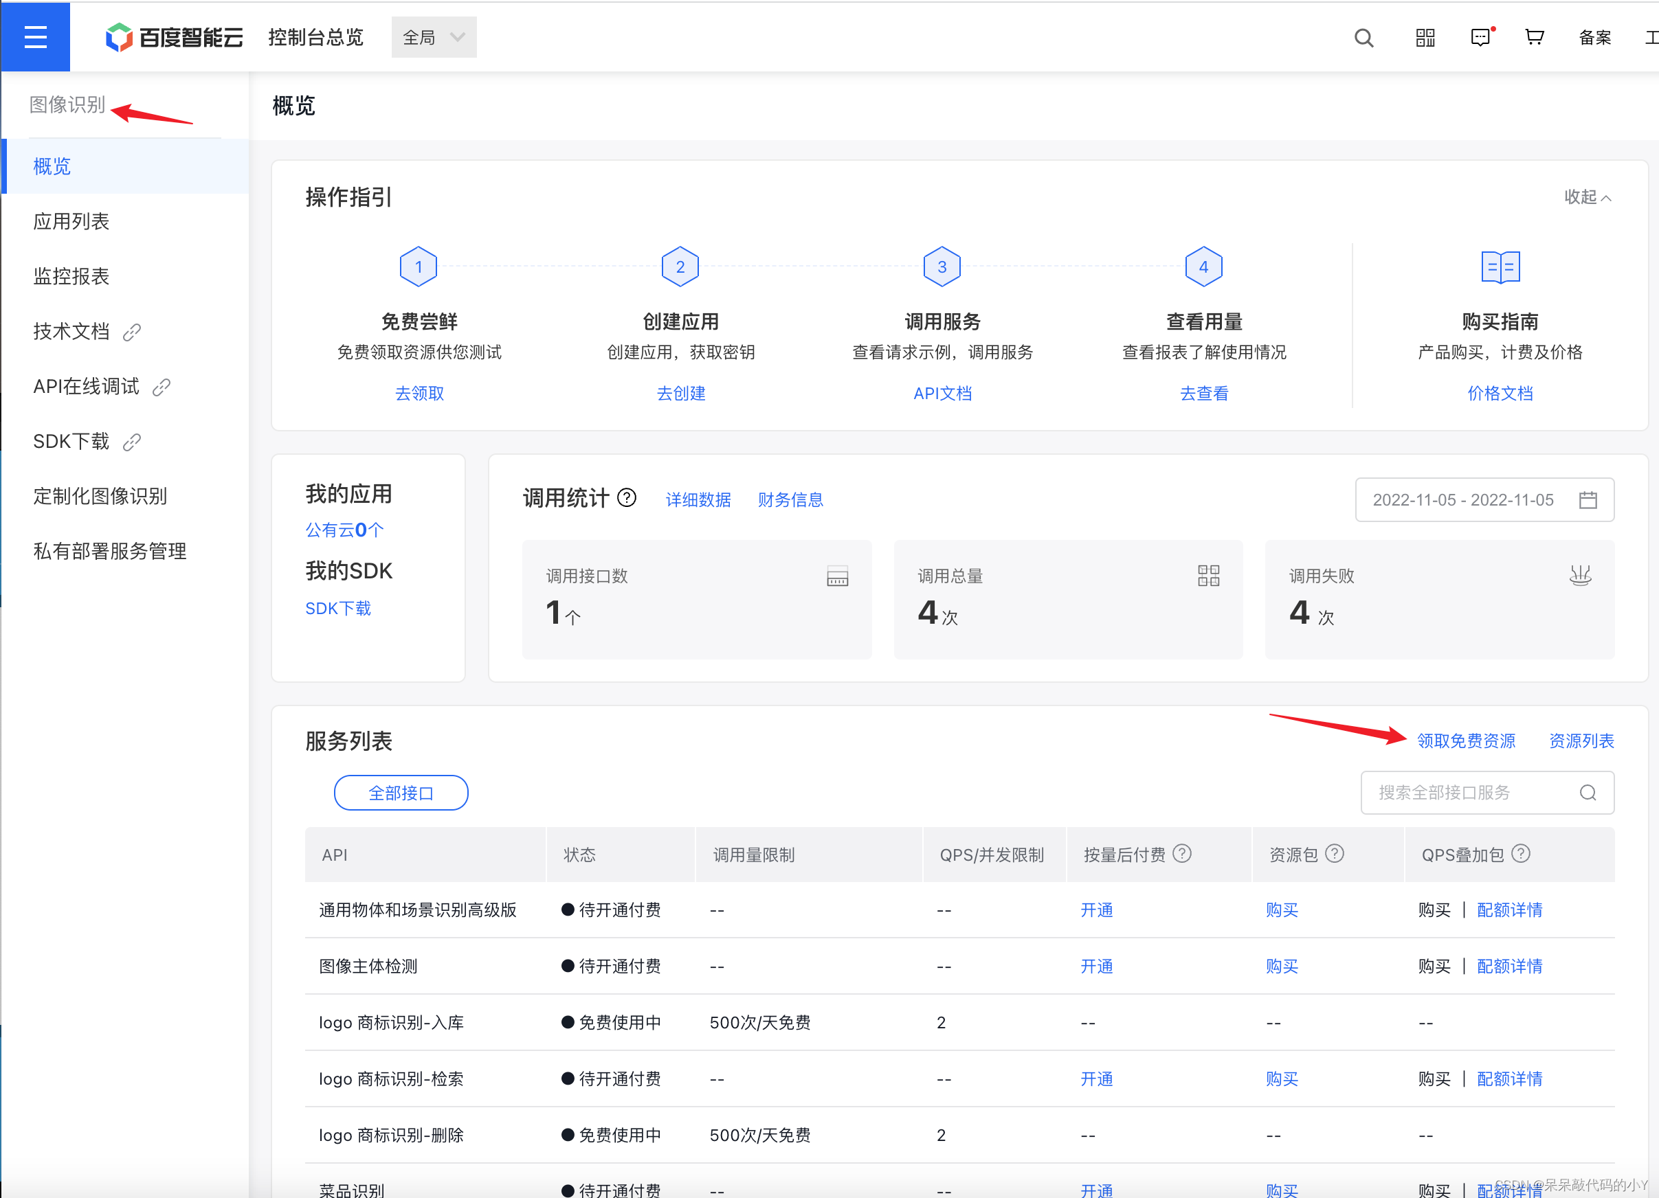Click 备案 in top bar

1594,37
